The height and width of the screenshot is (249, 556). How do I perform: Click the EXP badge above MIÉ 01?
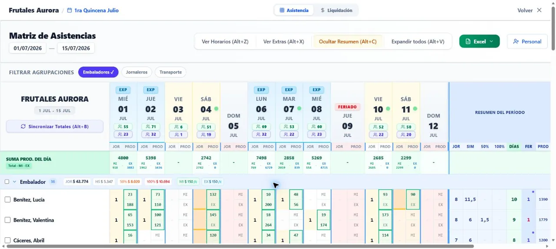click(x=123, y=90)
